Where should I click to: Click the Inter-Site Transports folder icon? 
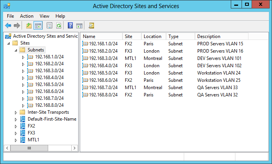point(22,112)
